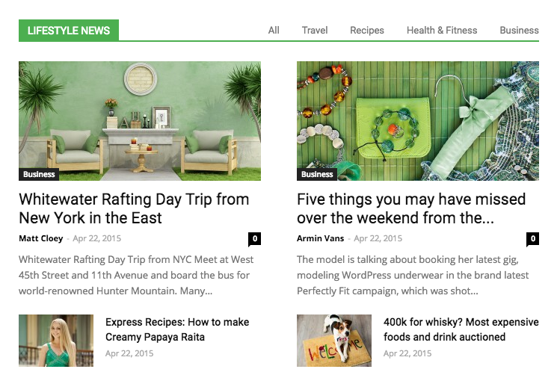Open Whitewater Rafting Day Trip headline
This screenshot has height=375, width=560.
(x=134, y=208)
